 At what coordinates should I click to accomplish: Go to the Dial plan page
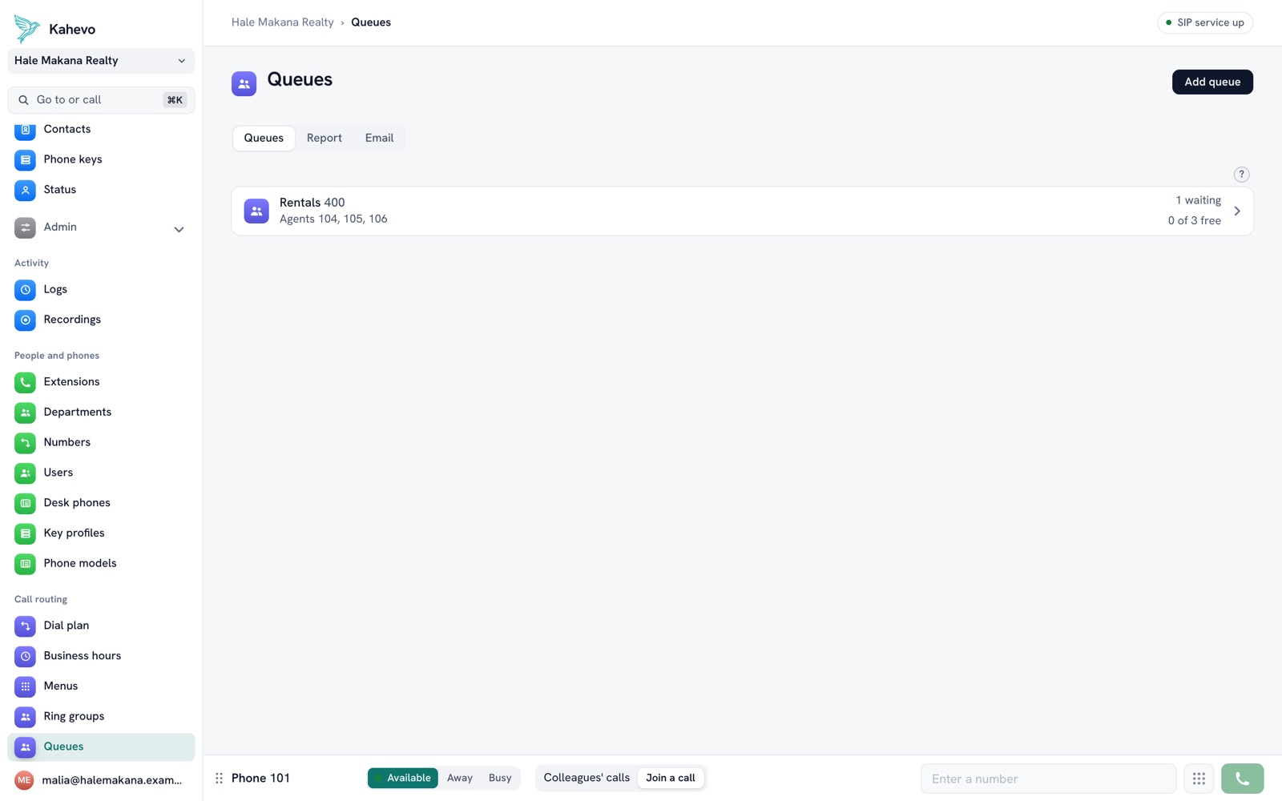pos(101,626)
